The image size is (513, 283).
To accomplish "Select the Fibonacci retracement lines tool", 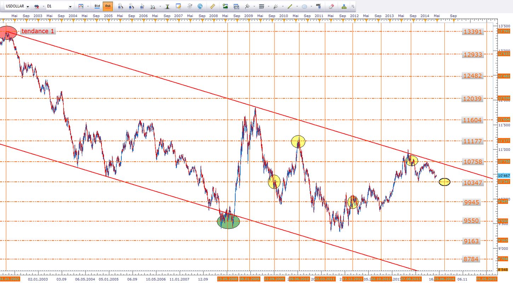I will tap(262, 6).
